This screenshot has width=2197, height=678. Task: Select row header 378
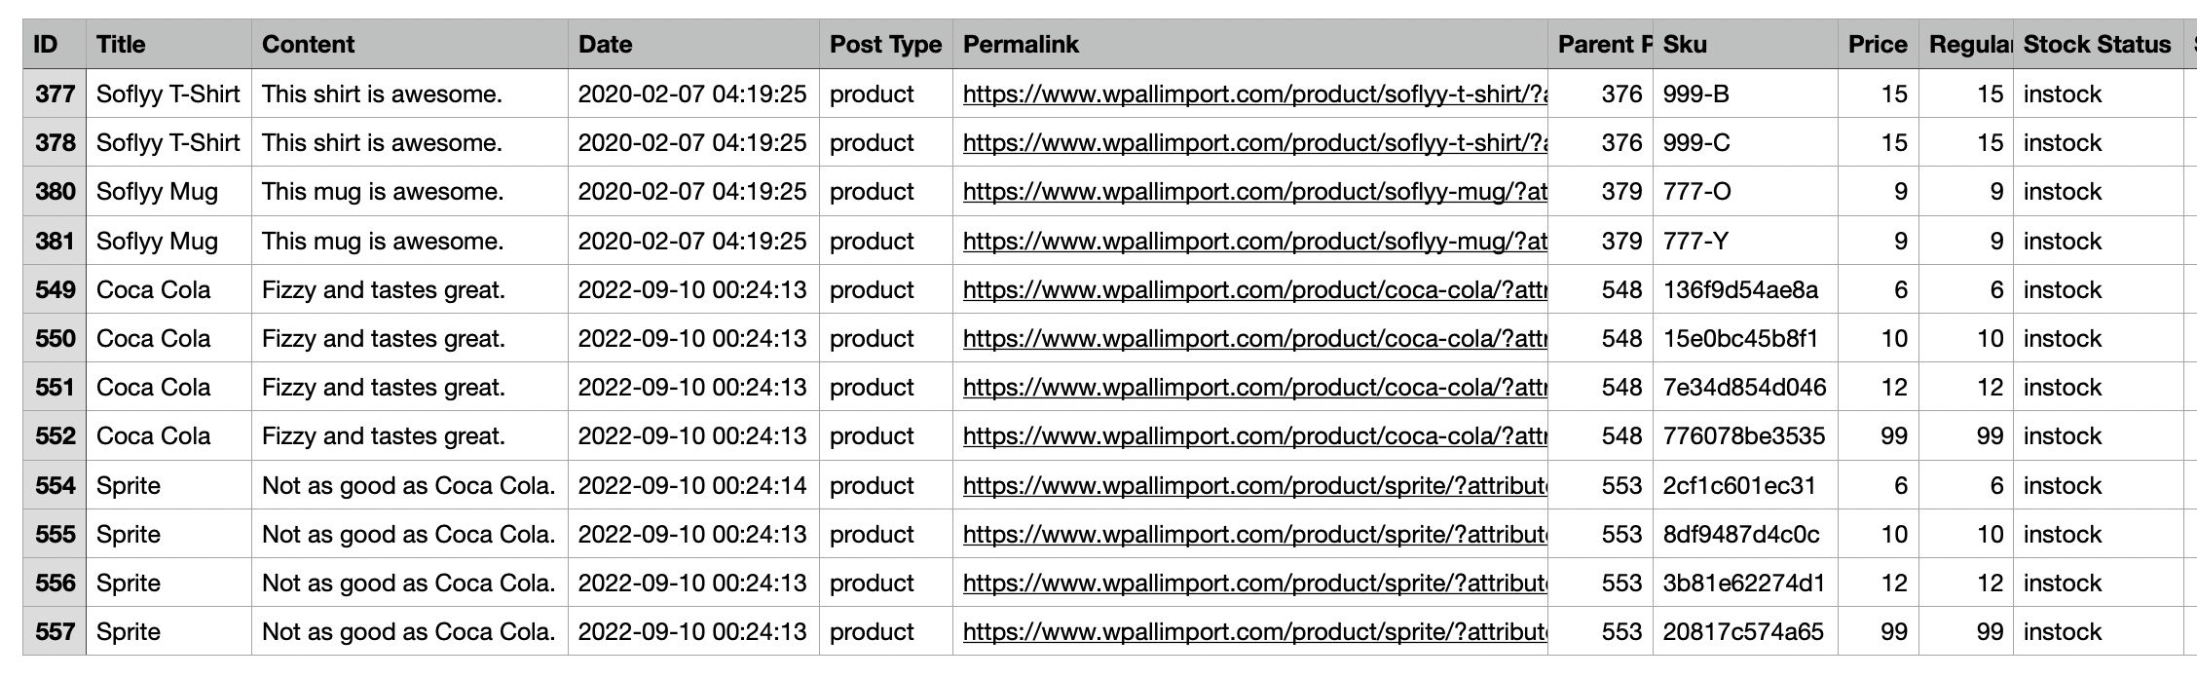click(x=55, y=143)
